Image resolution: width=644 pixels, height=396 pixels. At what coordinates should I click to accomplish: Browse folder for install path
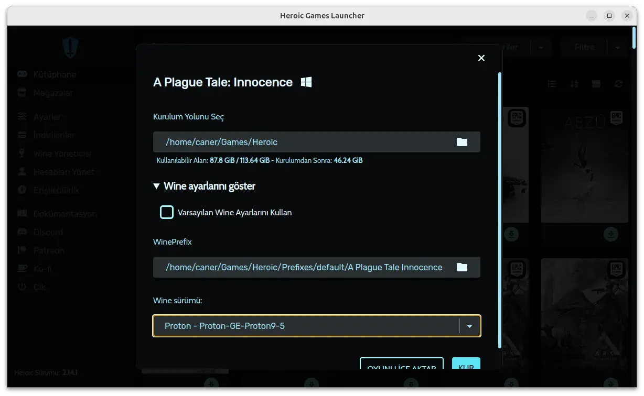pos(462,142)
